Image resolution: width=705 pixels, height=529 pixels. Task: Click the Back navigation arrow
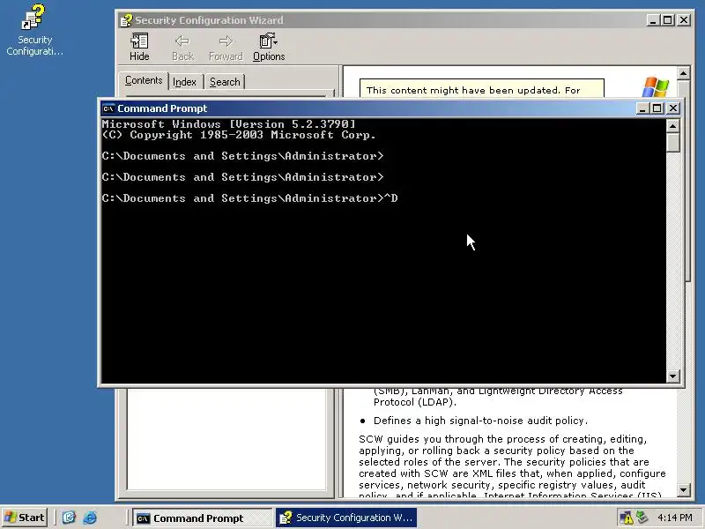pos(182,48)
